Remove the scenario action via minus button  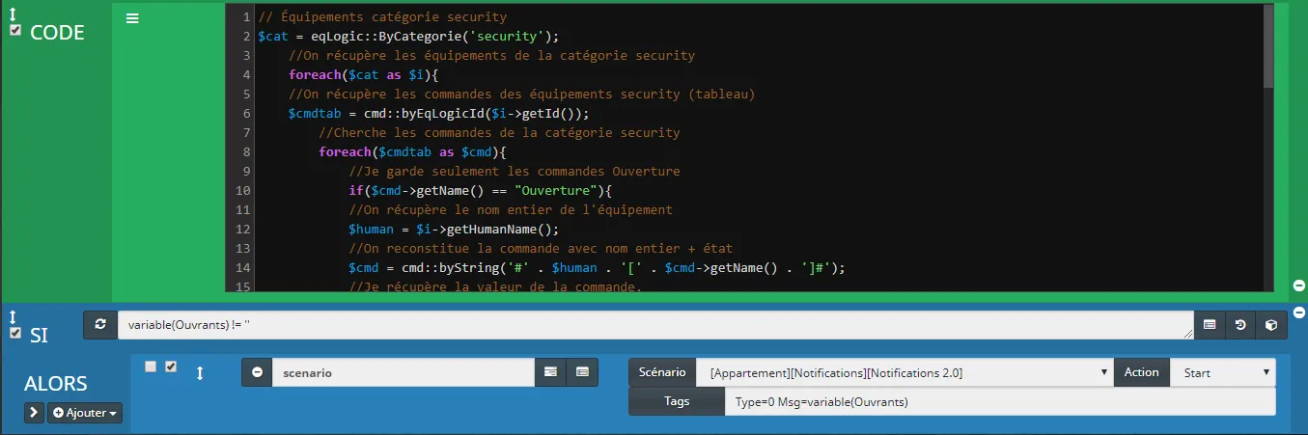coord(258,372)
